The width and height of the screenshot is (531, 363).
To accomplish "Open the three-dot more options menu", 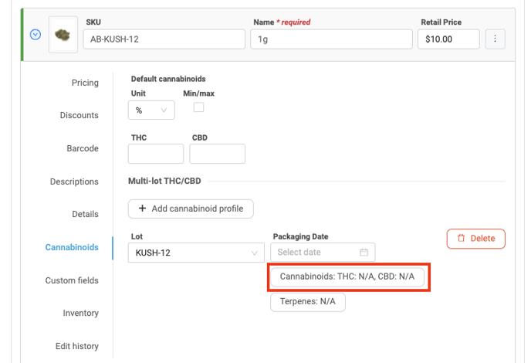I will point(495,39).
